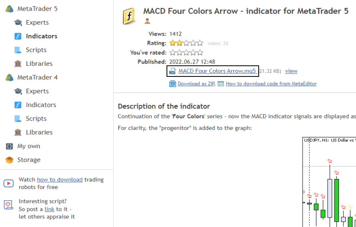The width and height of the screenshot is (356, 227).
Task: Click the Scripts icon under MetaTrader 5
Action: [18, 50]
